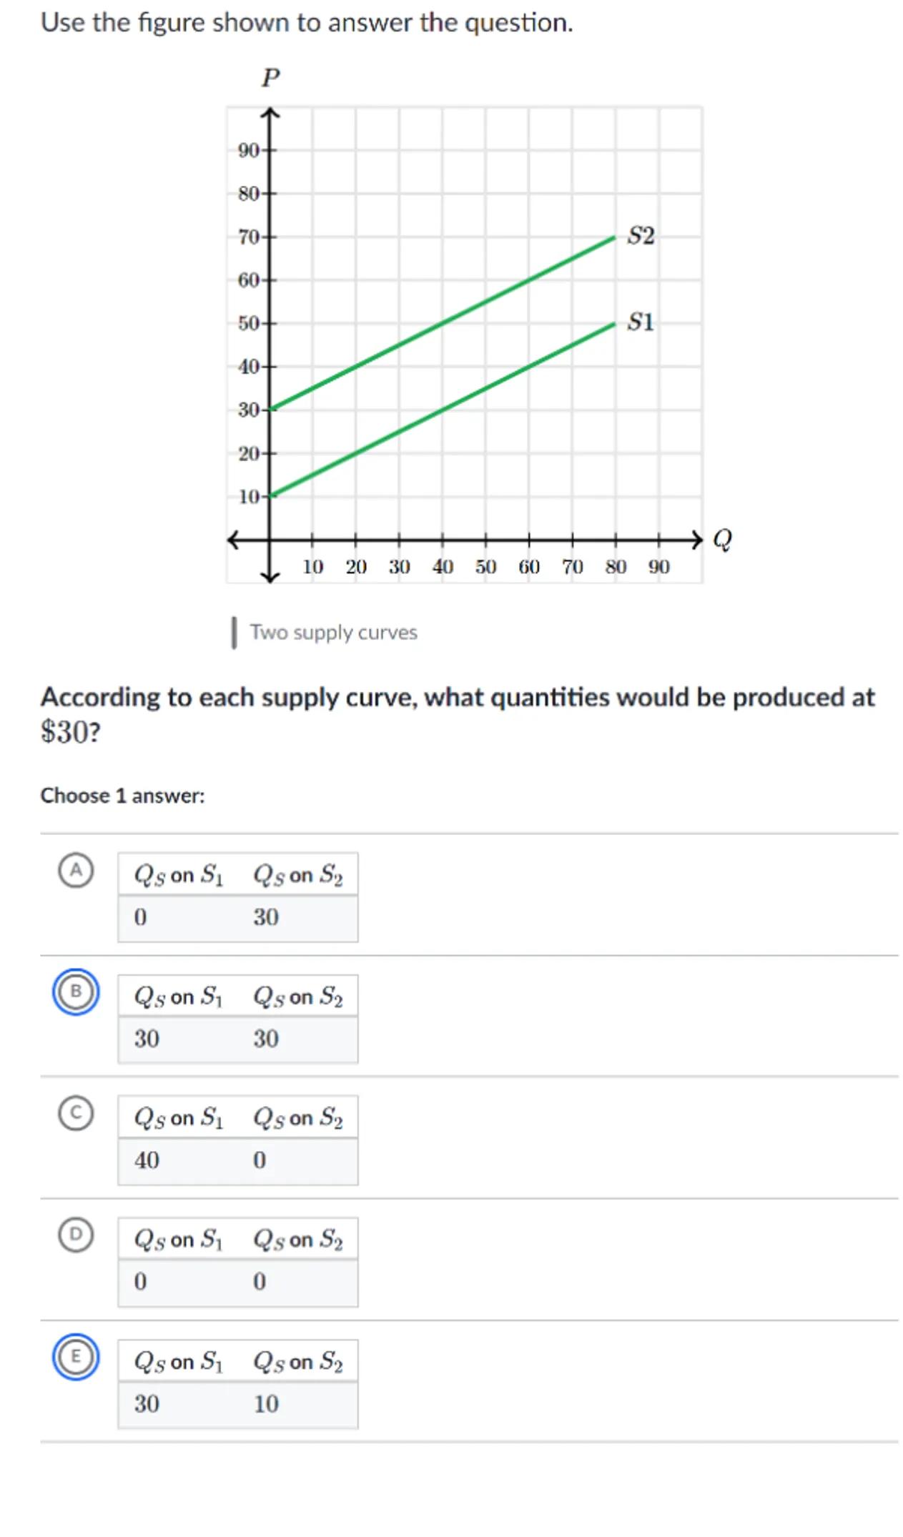Click the 'Use the figure shown' instruction
This screenshot has width=903, height=1537.
pyautogui.click(x=307, y=23)
